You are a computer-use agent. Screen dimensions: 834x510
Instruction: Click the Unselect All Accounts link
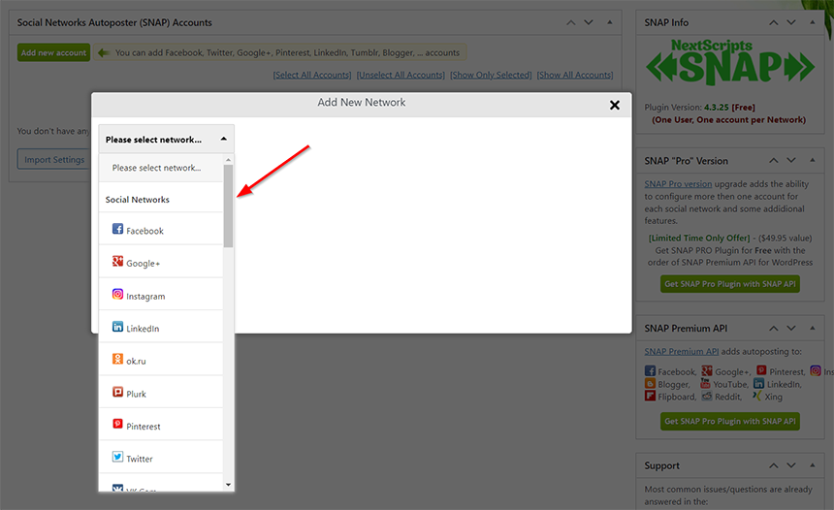pos(401,75)
